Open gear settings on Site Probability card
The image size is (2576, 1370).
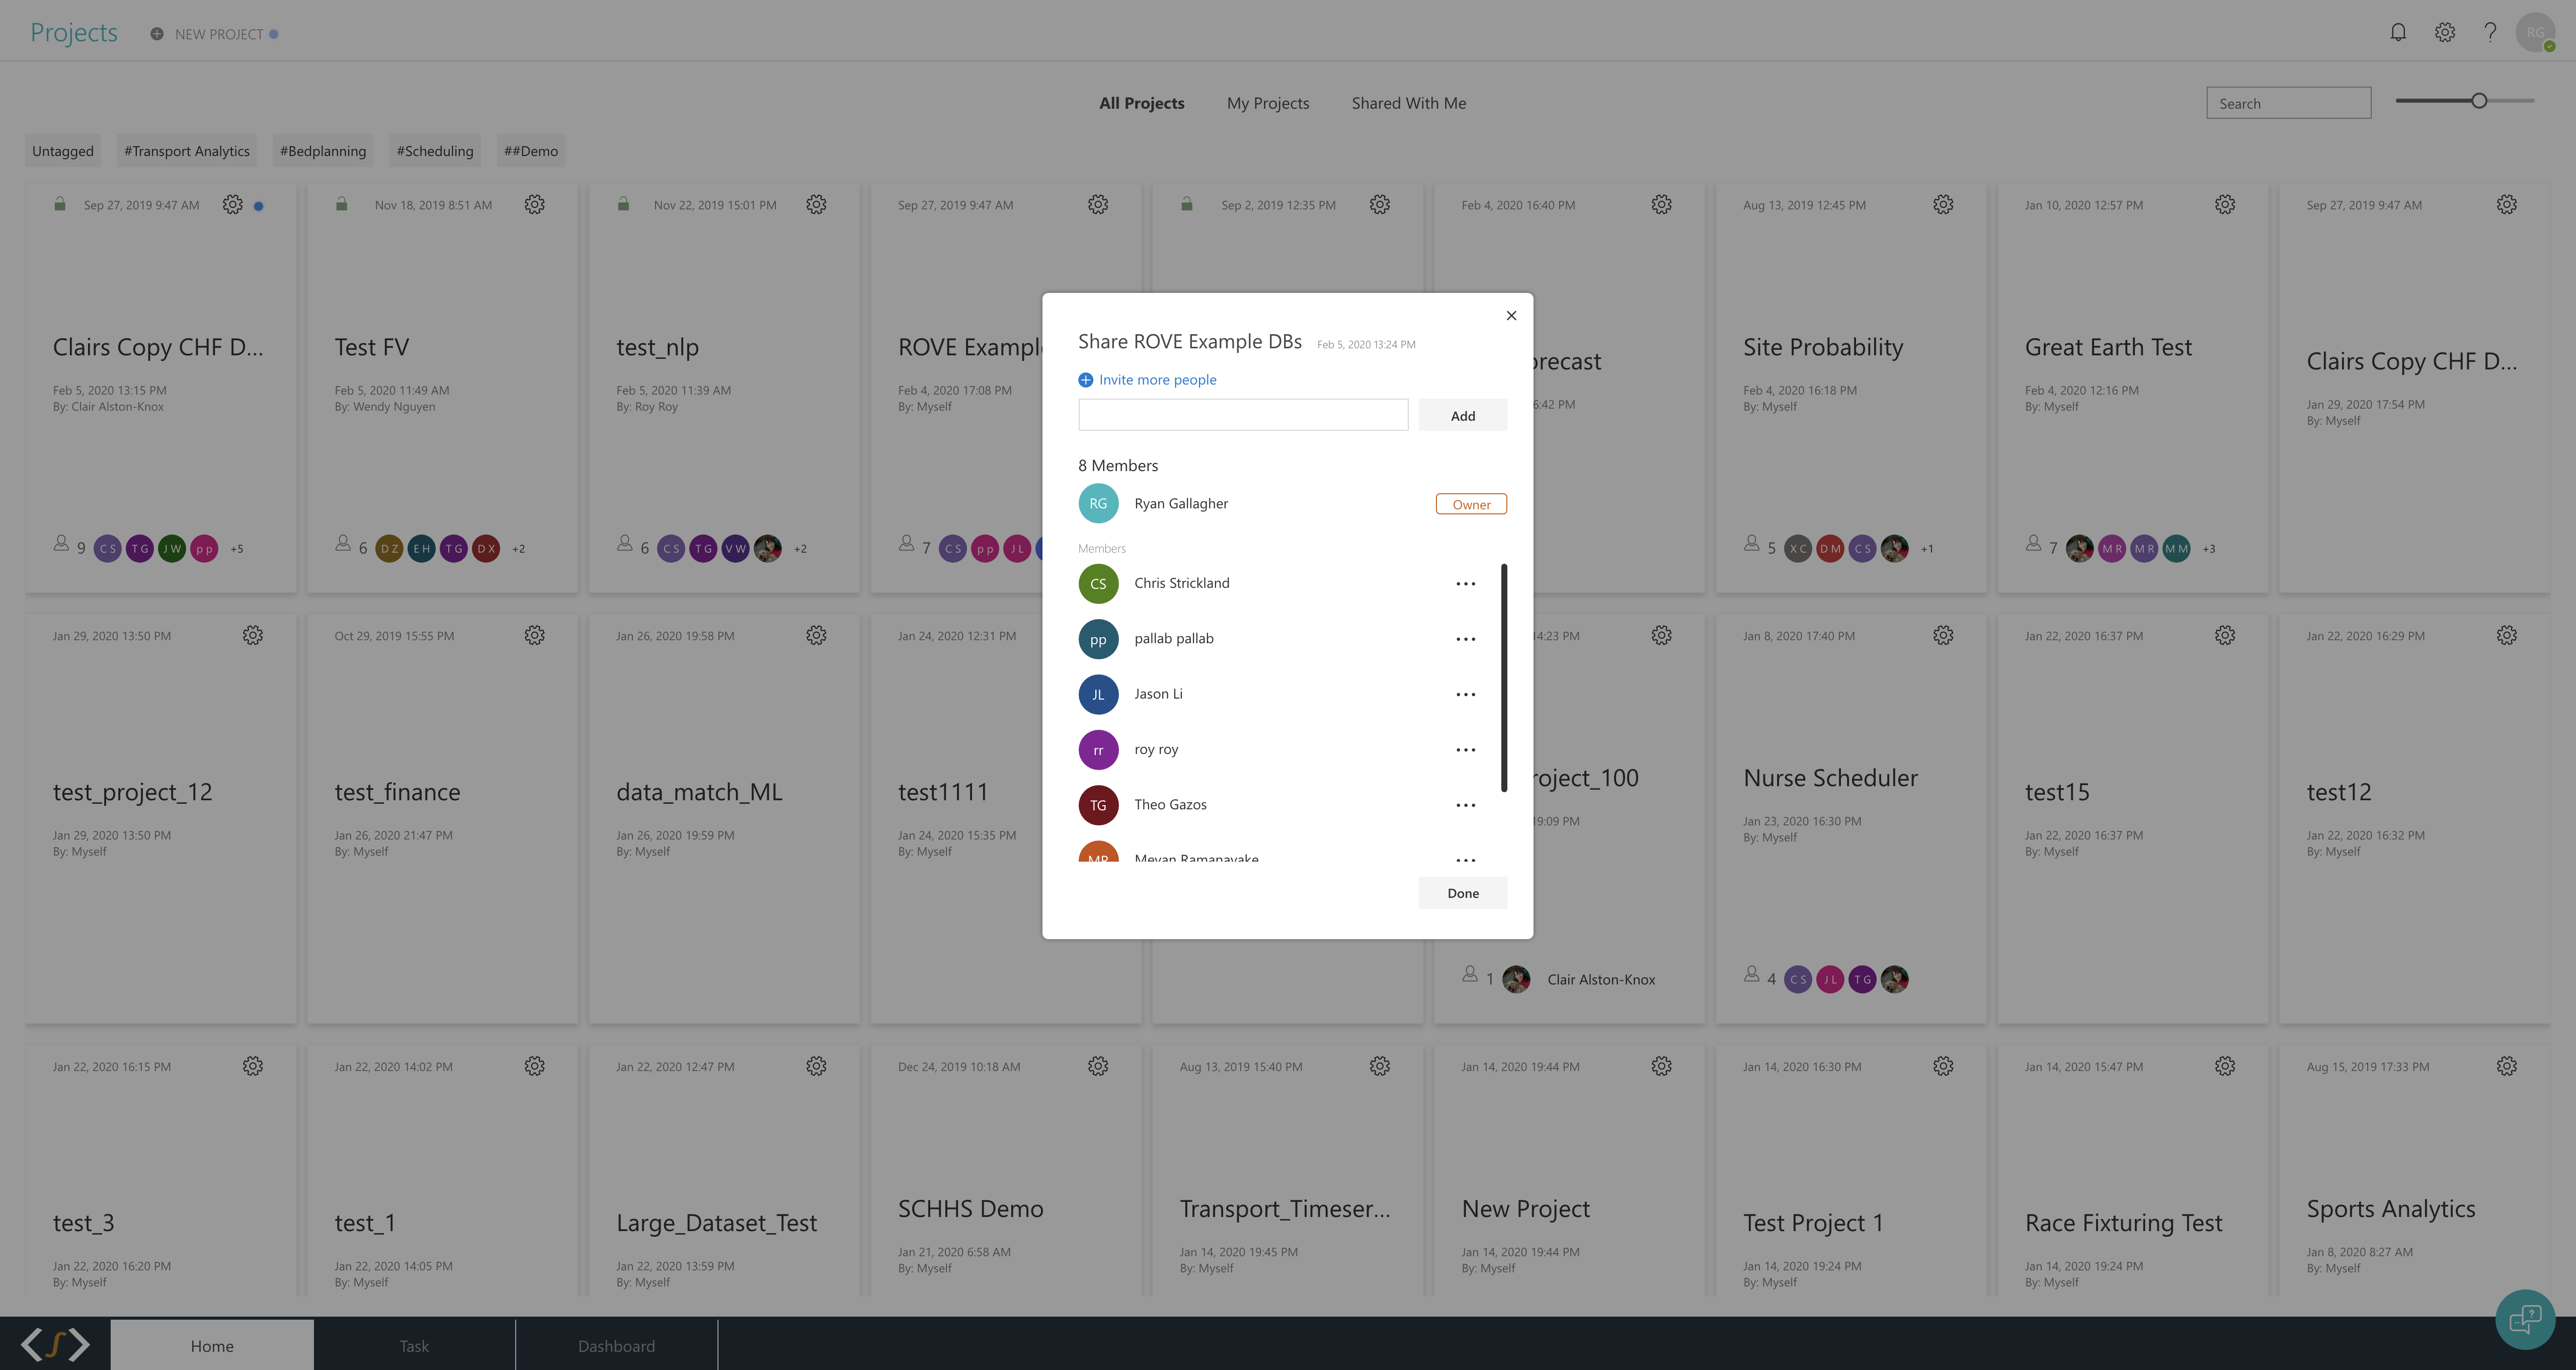(1943, 204)
